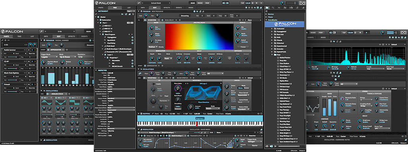Click the plus icon in the Parts toolbar
Viewport: 408px width, 152px height.
[6, 40]
